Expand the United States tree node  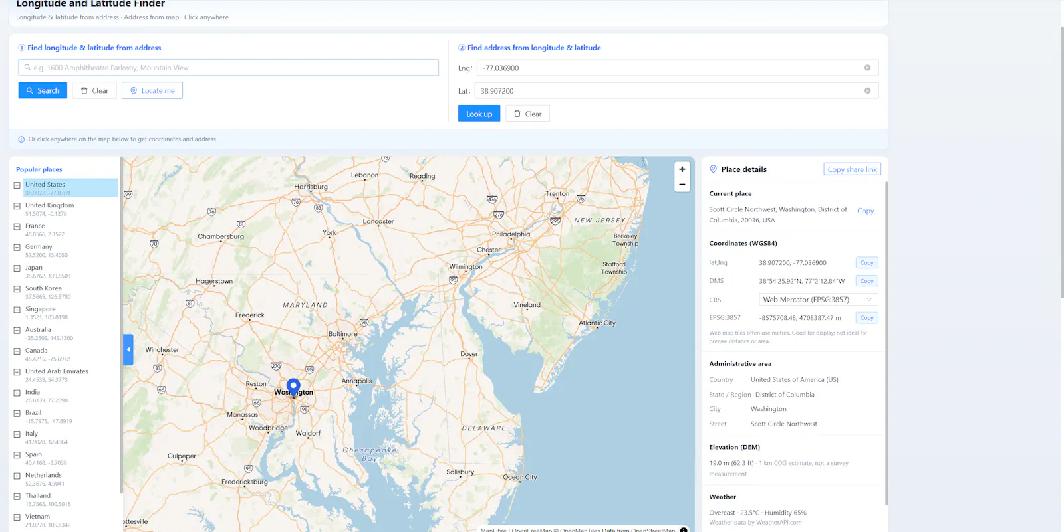[17, 185]
